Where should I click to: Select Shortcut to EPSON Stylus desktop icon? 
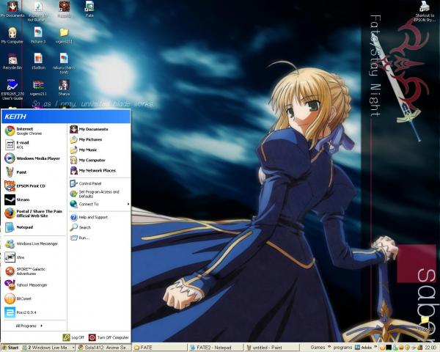[x=424, y=12]
